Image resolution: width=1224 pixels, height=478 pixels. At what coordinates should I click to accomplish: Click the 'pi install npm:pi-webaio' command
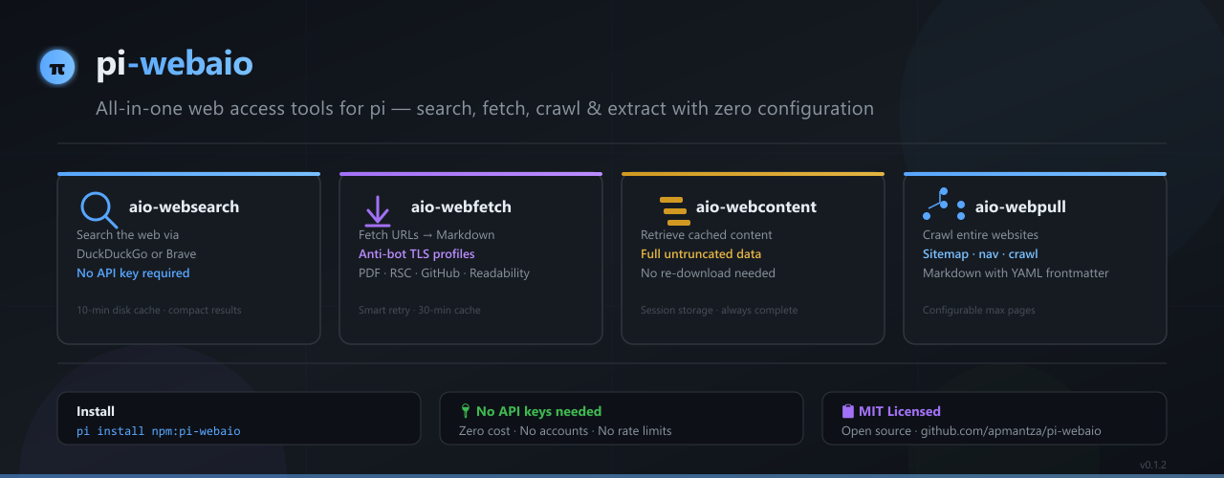[x=159, y=431]
